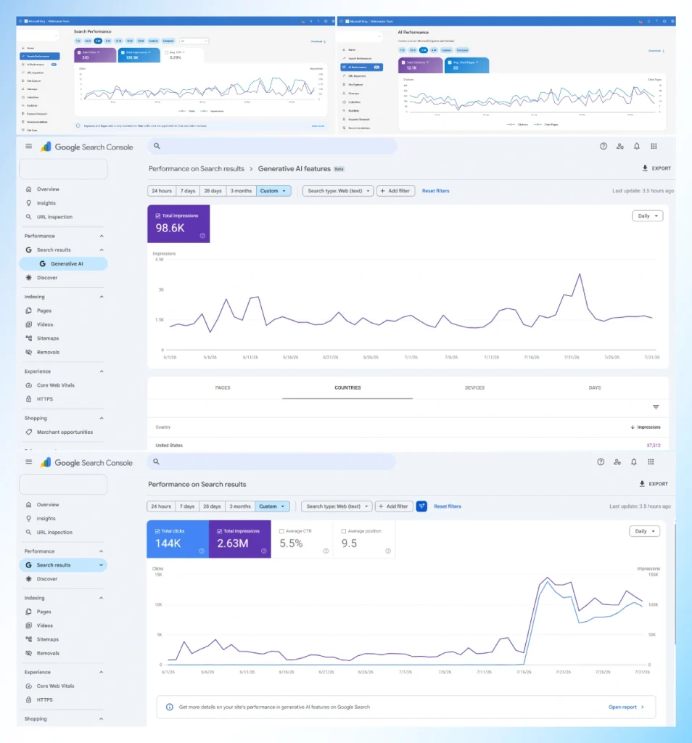The height and width of the screenshot is (743, 692).
Task: Open Removals in lower Search Console sidebar
Action: [x=48, y=653]
